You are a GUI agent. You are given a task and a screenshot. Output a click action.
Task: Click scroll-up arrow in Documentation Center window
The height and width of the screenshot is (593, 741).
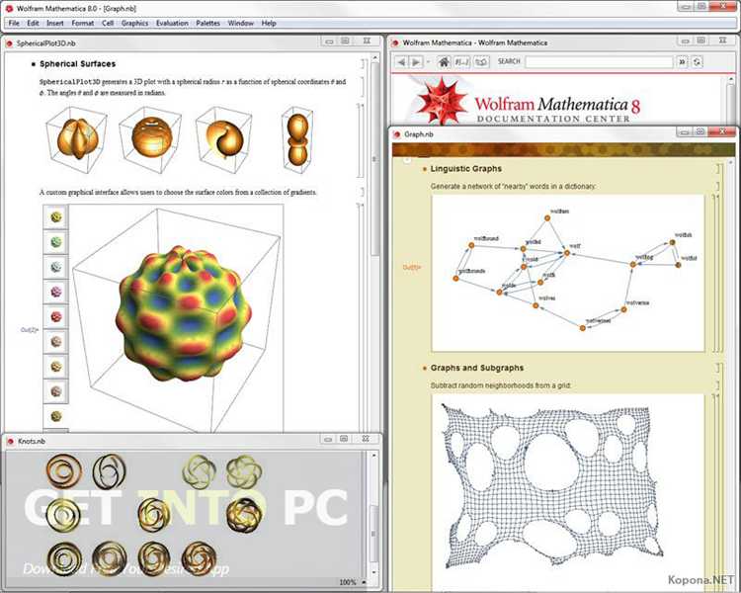(732, 79)
